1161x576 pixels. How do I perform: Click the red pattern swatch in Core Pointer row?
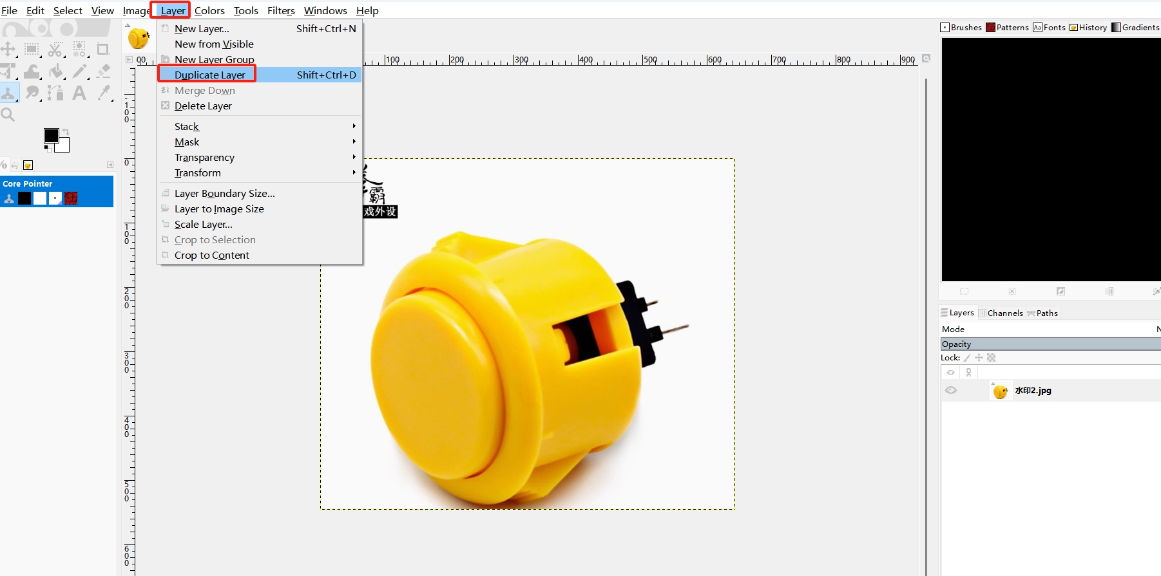71,198
